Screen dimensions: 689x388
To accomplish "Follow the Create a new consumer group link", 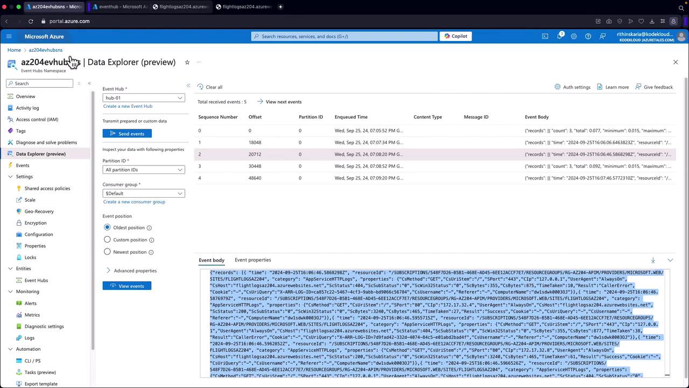I will point(134,202).
